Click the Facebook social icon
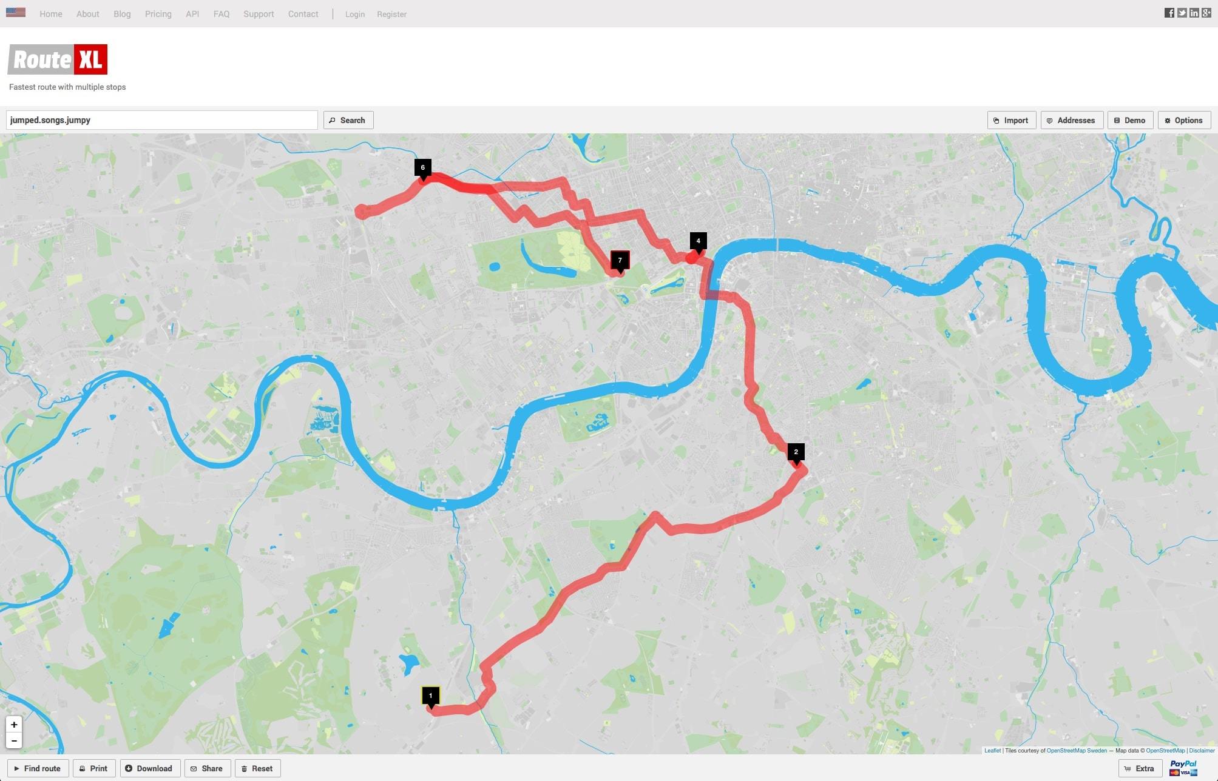The image size is (1218, 781). tap(1169, 13)
